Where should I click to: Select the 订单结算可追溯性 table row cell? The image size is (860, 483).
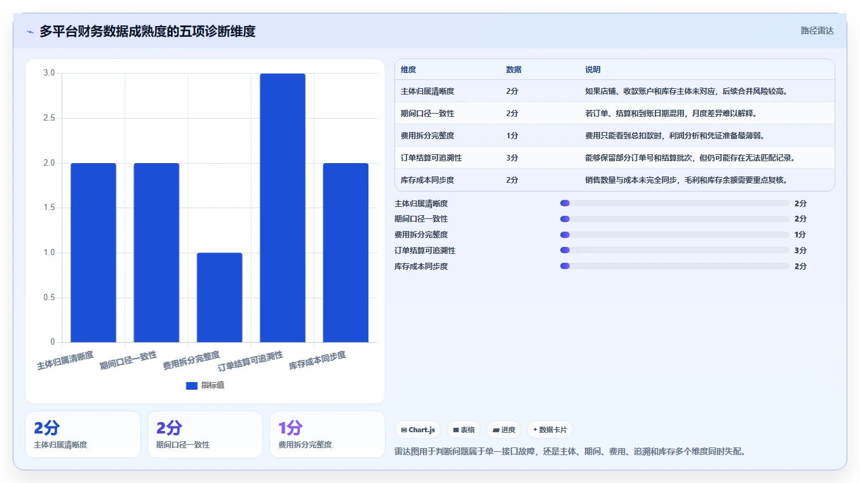pos(431,158)
